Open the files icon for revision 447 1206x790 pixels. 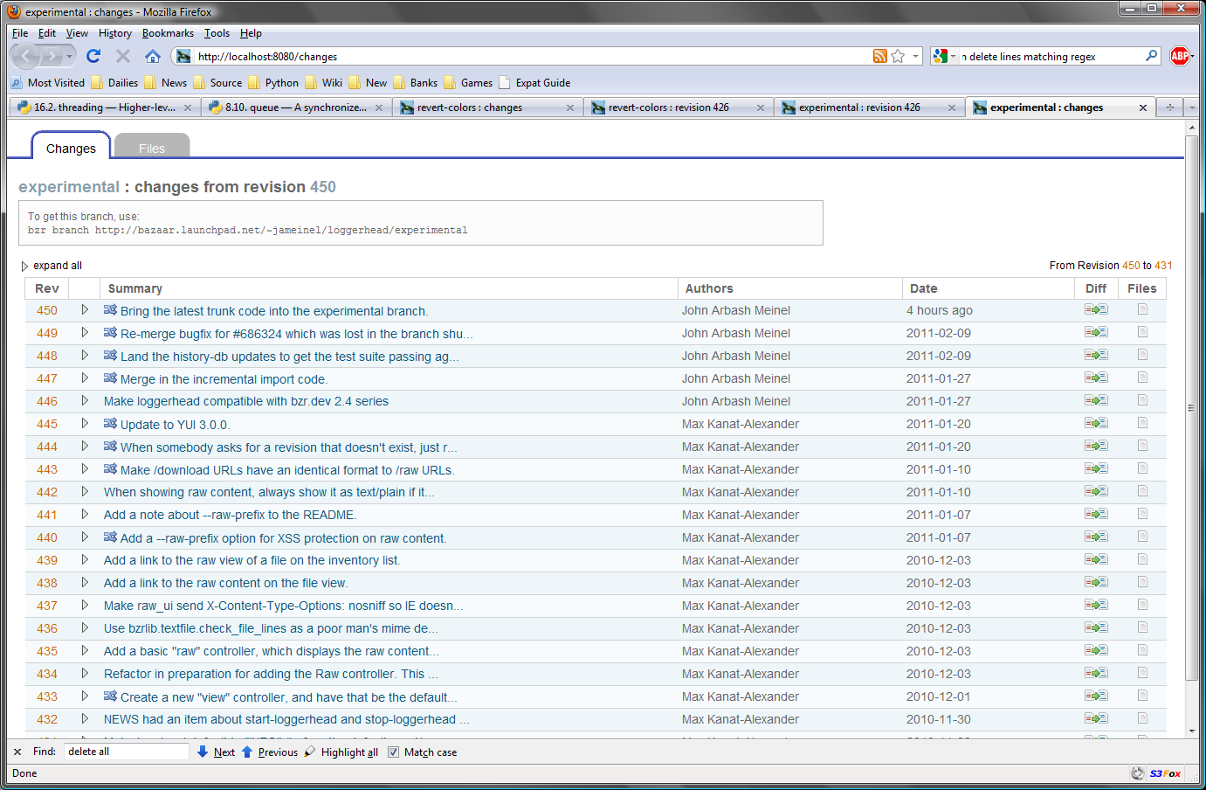point(1142,378)
